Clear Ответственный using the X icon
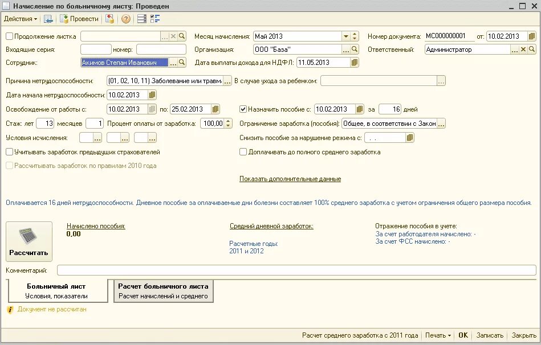The height and width of the screenshot is (345, 541). point(523,49)
